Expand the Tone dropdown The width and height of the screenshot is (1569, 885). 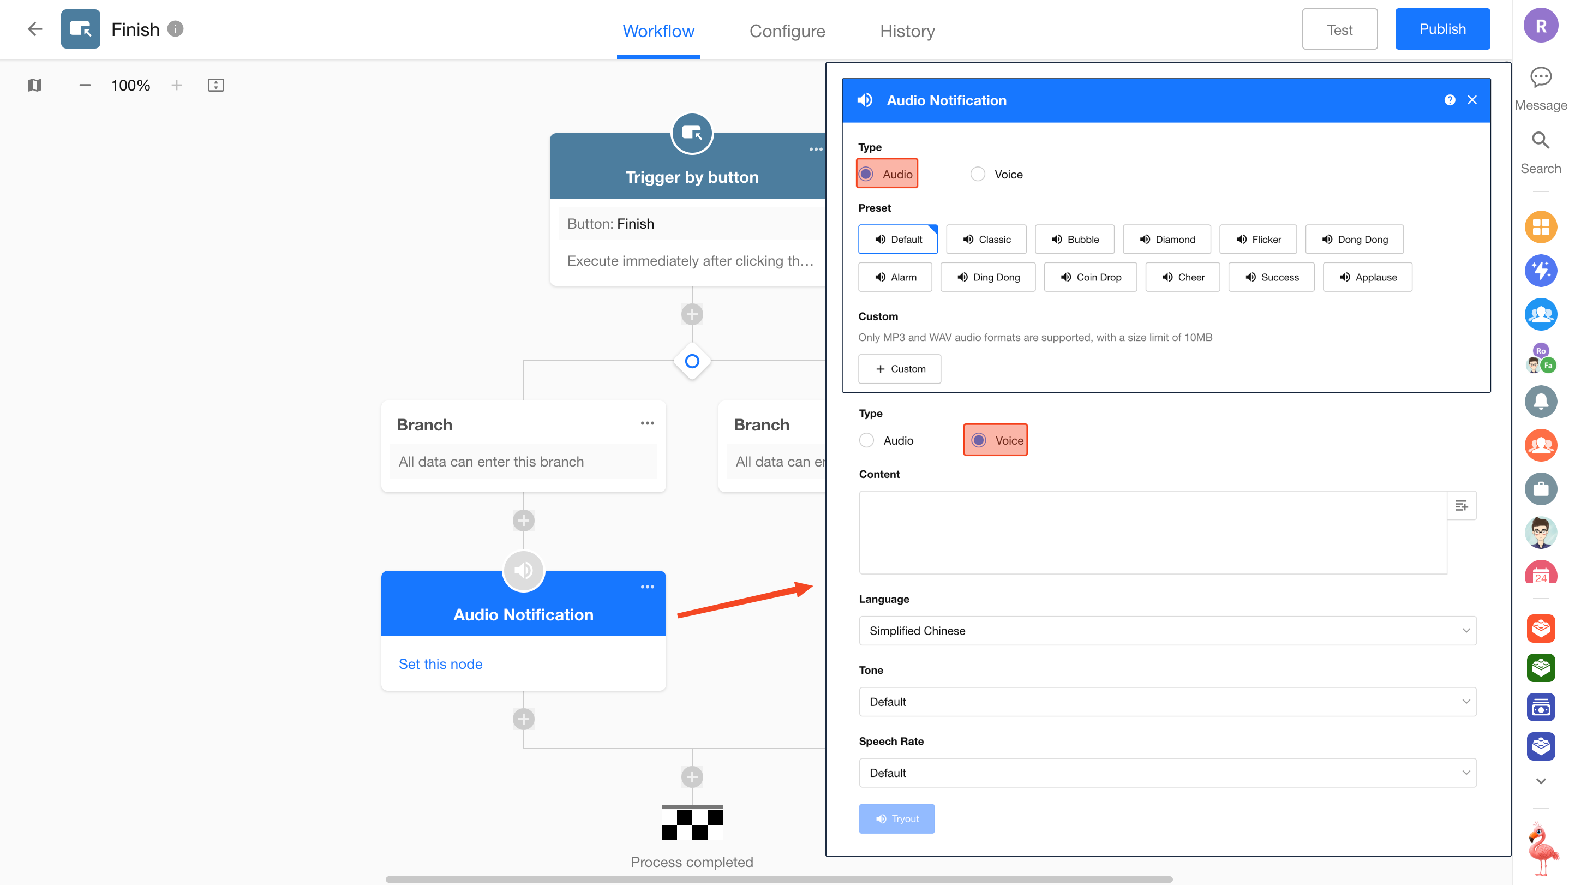click(x=1167, y=702)
